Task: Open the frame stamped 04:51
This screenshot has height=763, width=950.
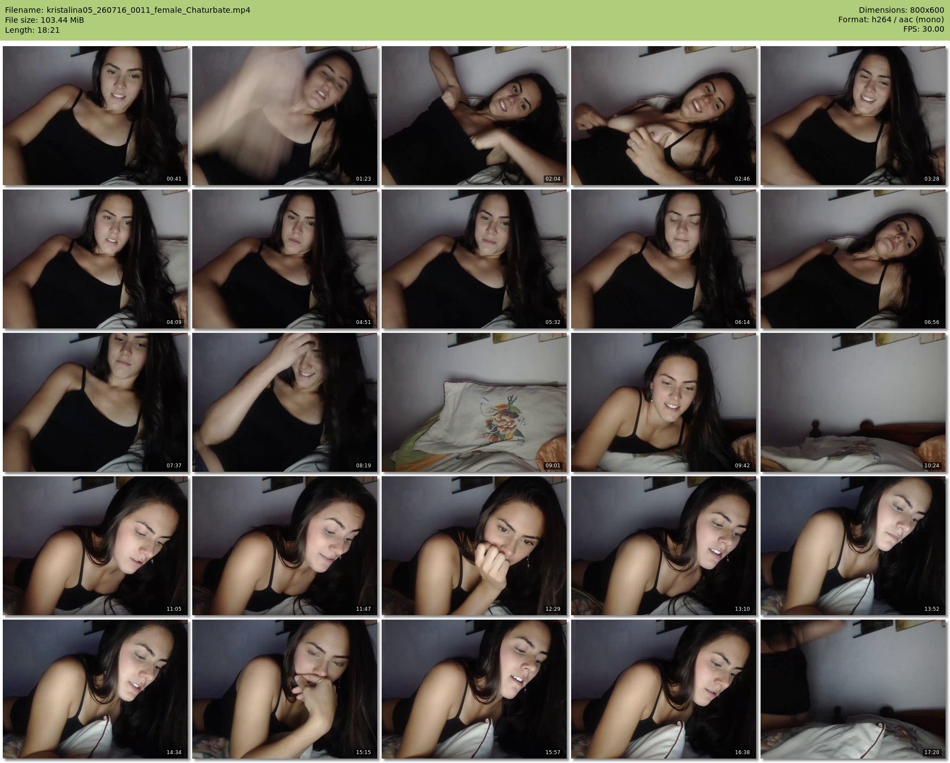Action: point(285,259)
